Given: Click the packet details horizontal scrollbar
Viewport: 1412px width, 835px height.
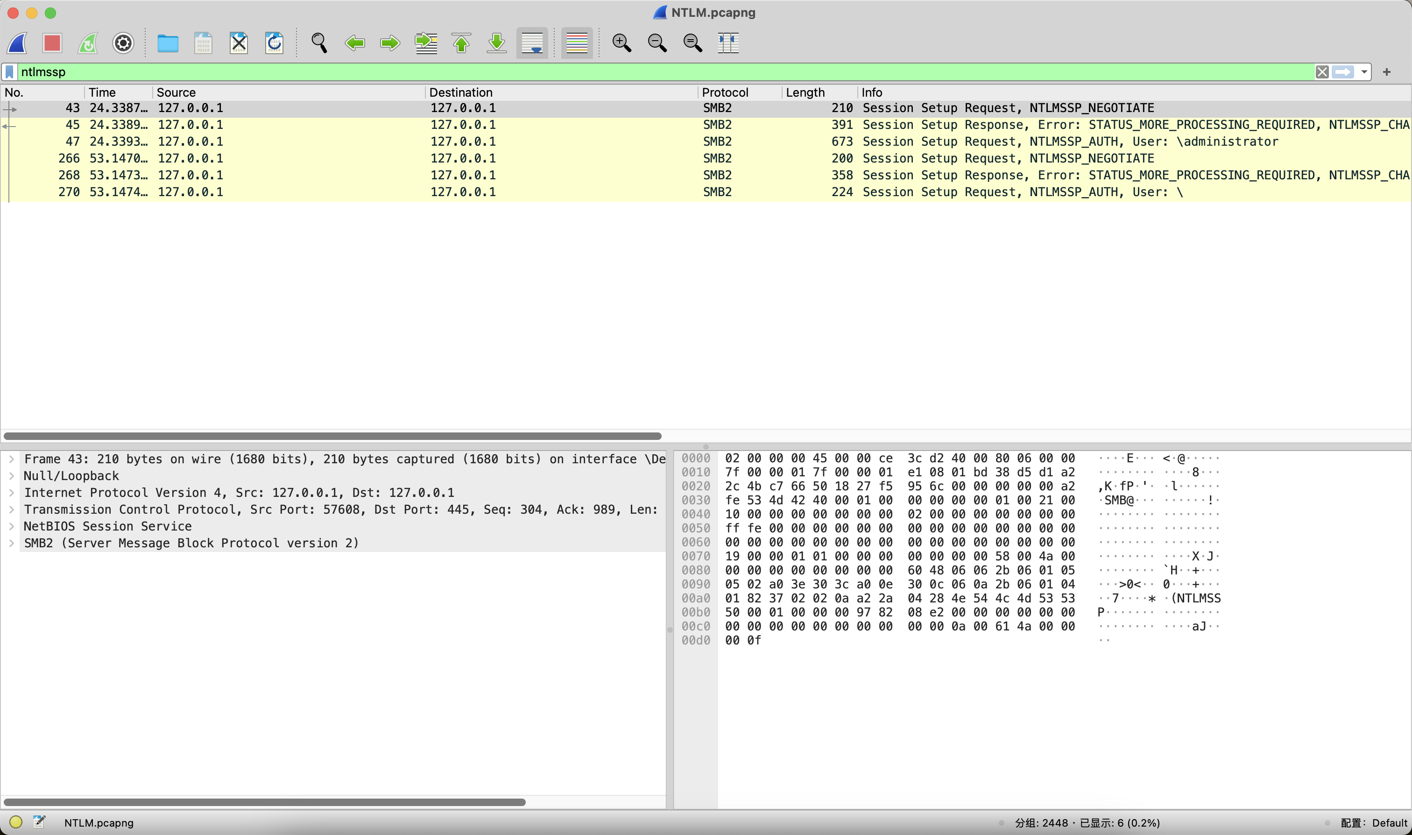Looking at the screenshot, I should [264, 802].
